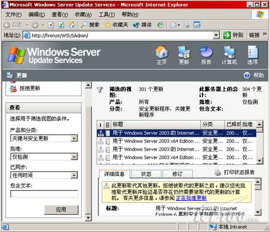Viewport: 270px width, 232px height.
Task: Click the Mail toolbar icon
Action: click(173, 25)
